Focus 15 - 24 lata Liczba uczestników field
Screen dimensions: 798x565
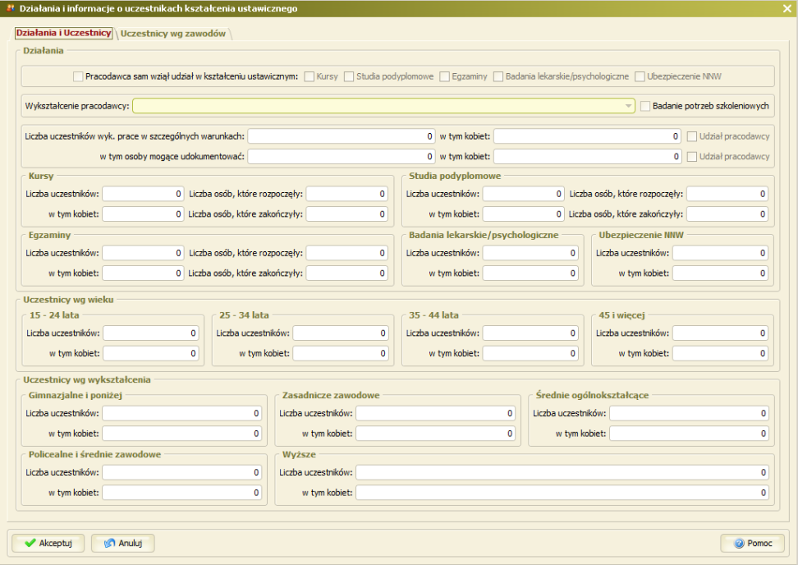coord(150,333)
